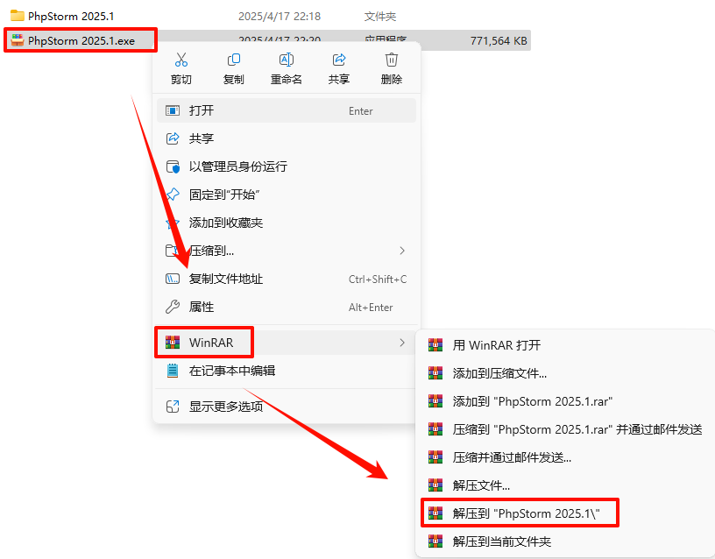Expand the 压缩到... submenu arrow
The height and width of the screenshot is (559, 715).
(401, 251)
